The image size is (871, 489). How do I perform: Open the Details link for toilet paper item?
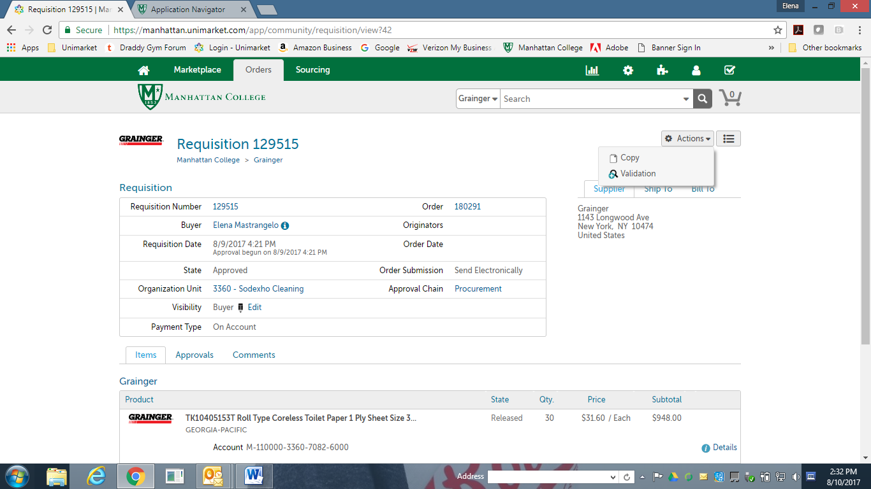[x=725, y=448]
